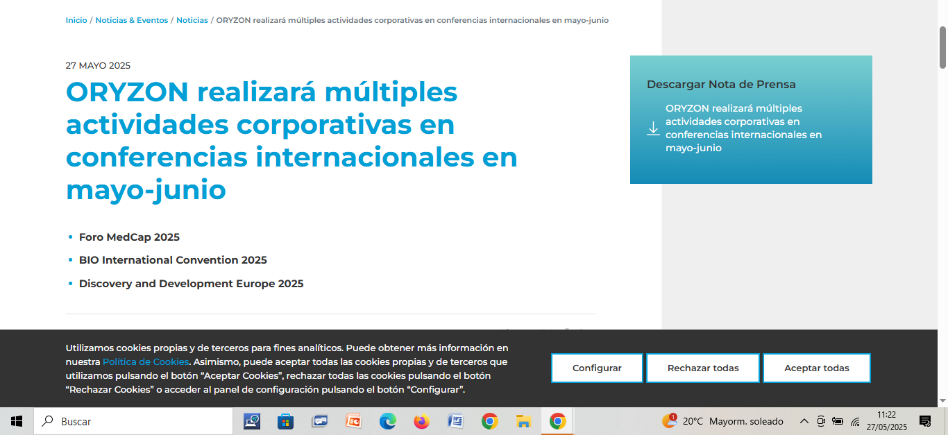Click the text Discovery and Development Europe 2025

[x=192, y=284]
